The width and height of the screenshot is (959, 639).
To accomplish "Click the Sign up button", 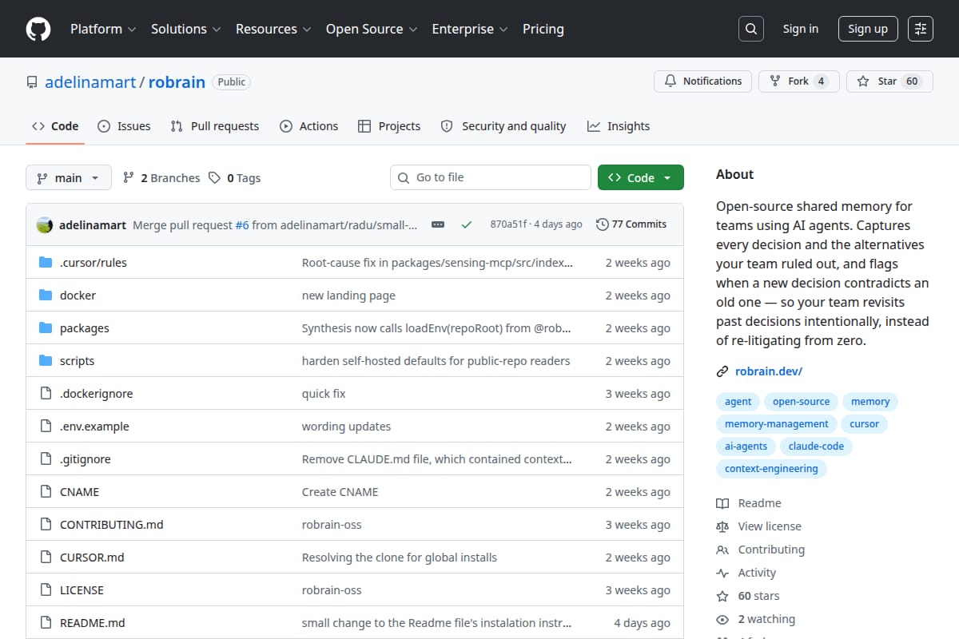I will click(868, 29).
